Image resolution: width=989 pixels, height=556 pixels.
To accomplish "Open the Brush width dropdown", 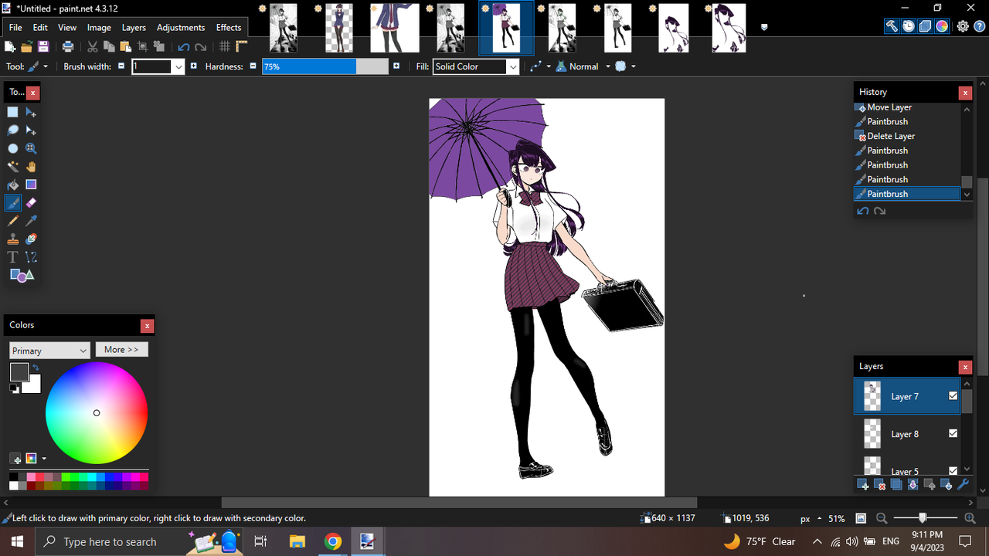I will tap(178, 66).
